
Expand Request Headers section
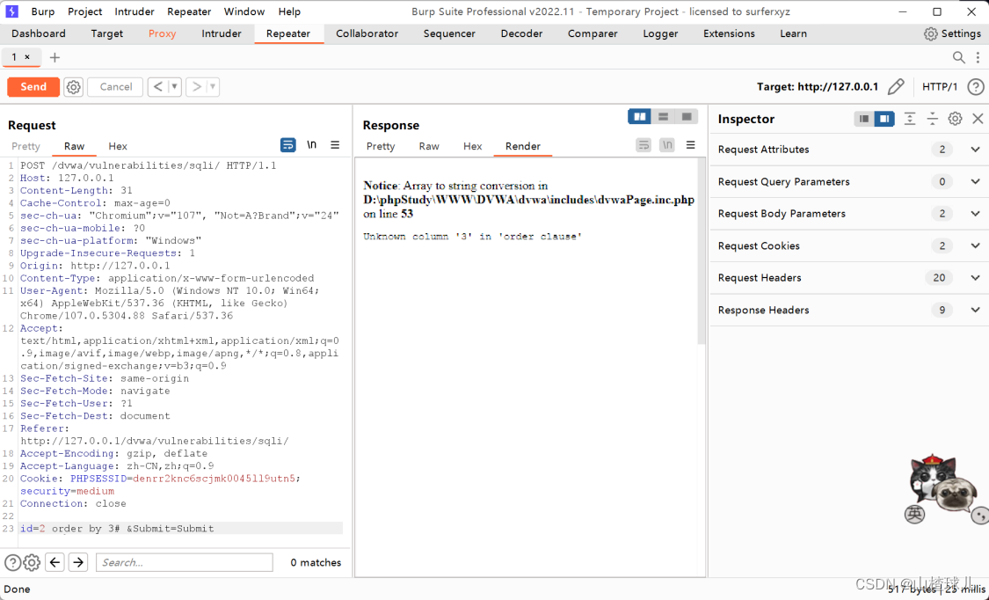[x=849, y=278]
